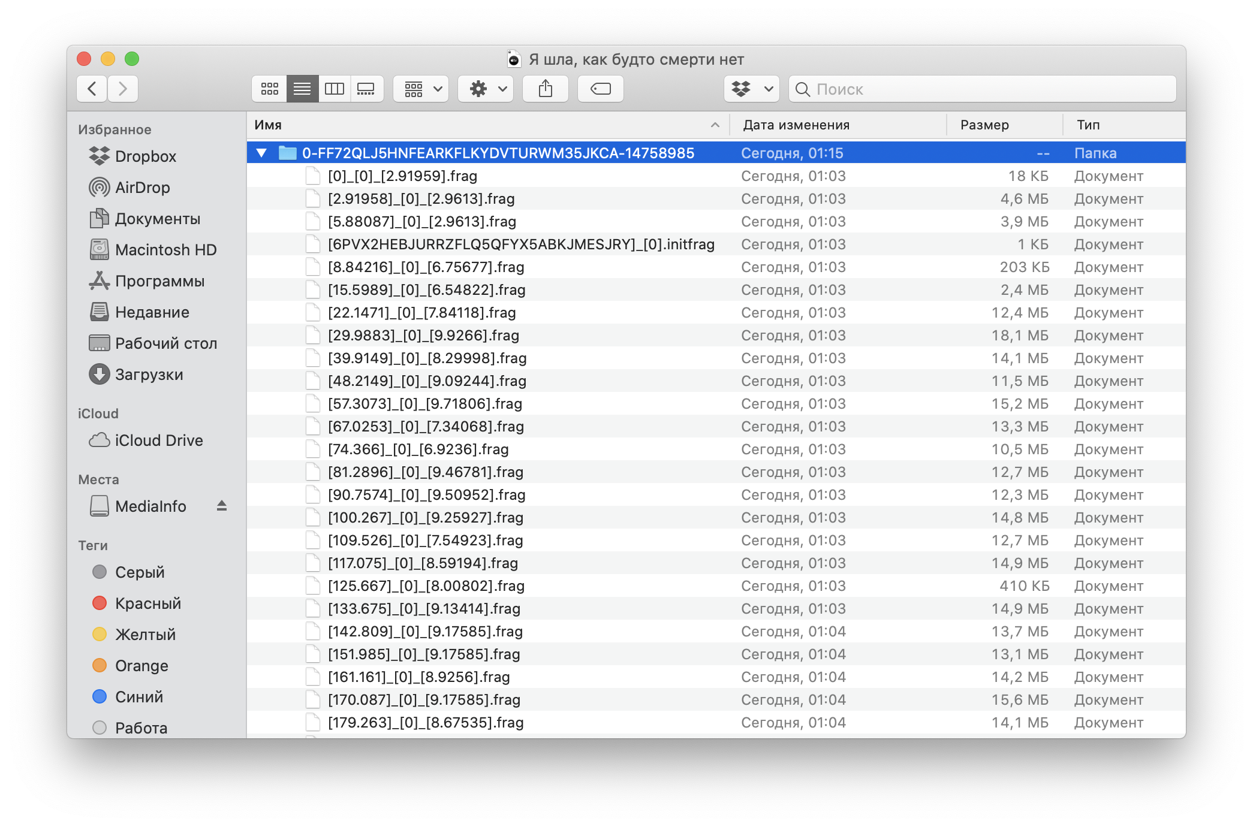Sort by the Размер column header

tap(984, 125)
